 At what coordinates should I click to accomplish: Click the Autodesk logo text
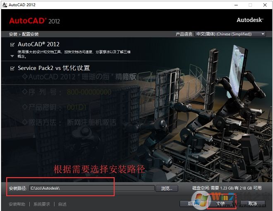point(250,20)
